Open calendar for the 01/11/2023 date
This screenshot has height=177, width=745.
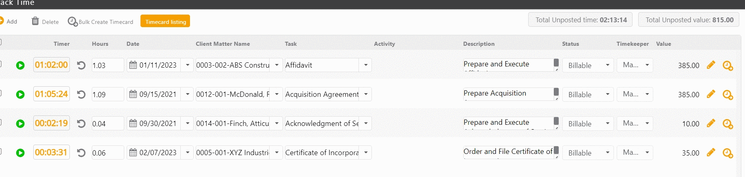(x=133, y=65)
